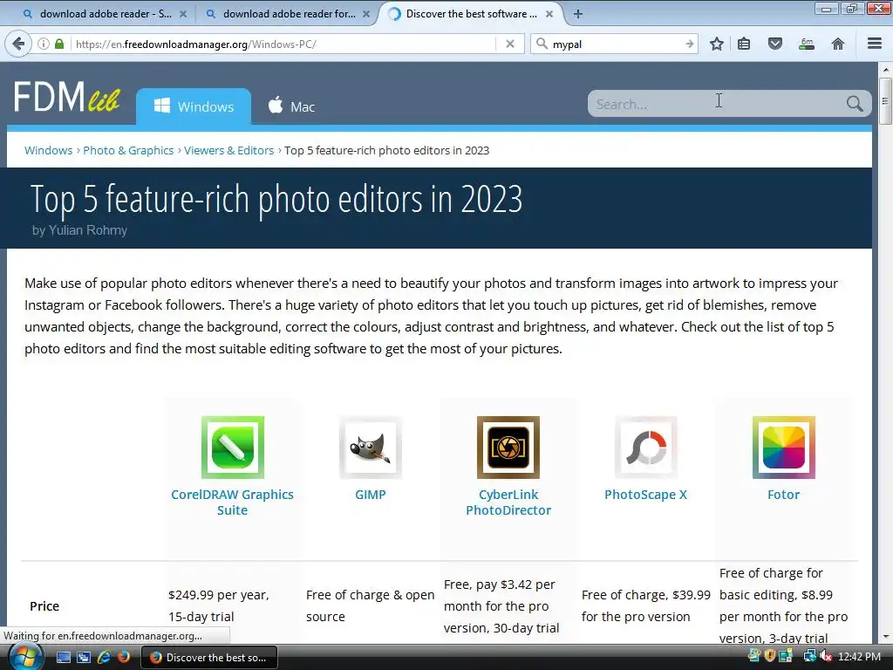Click the mypal search input field
This screenshot has height=670, width=893.
point(617,44)
